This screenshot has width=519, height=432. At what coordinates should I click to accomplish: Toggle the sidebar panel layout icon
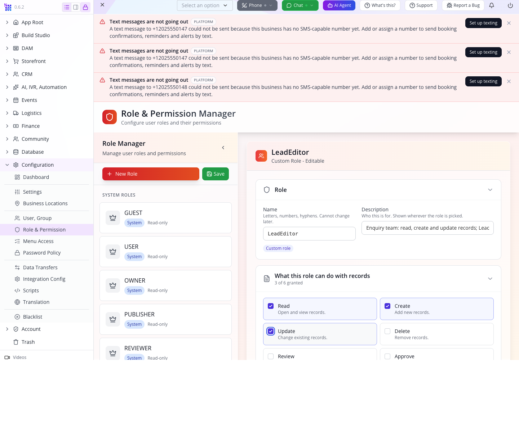76,7
